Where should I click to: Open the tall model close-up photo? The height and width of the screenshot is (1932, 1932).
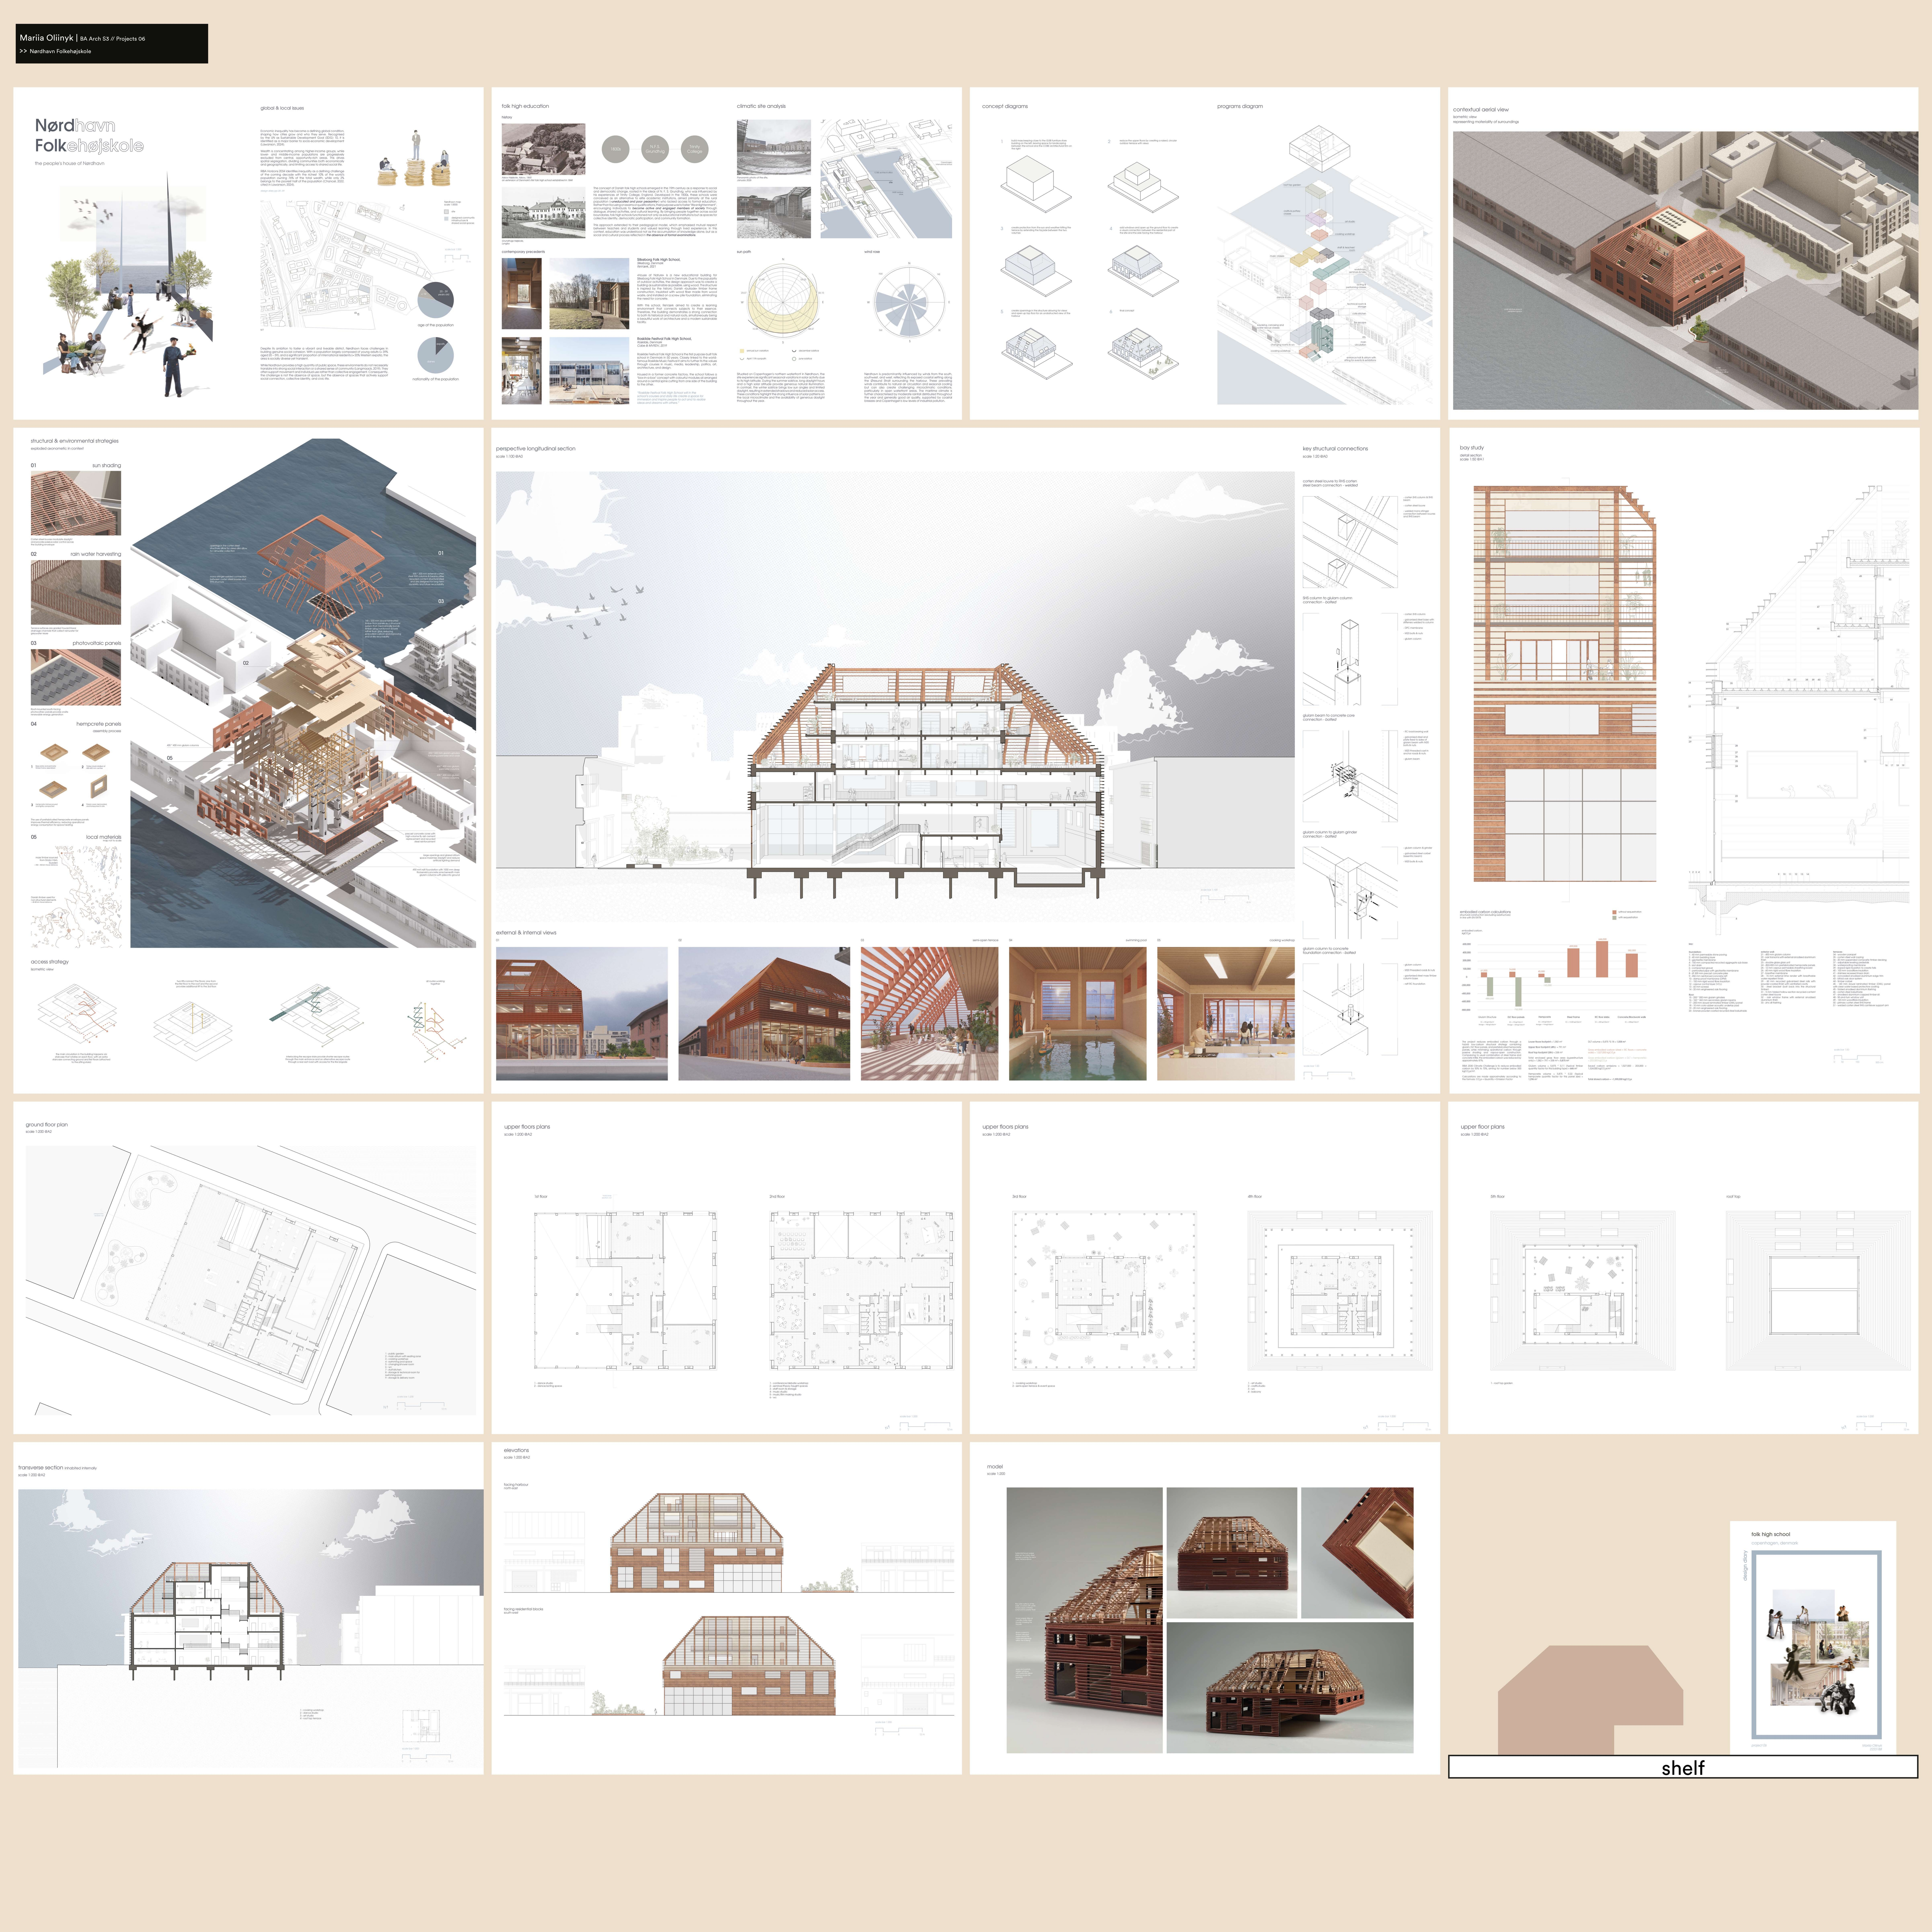(x=1084, y=1620)
